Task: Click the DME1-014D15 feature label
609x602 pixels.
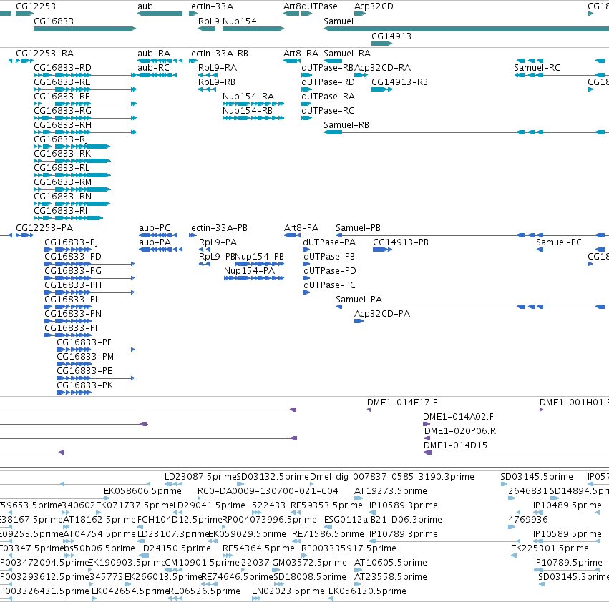Action: click(x=455, y=445)
